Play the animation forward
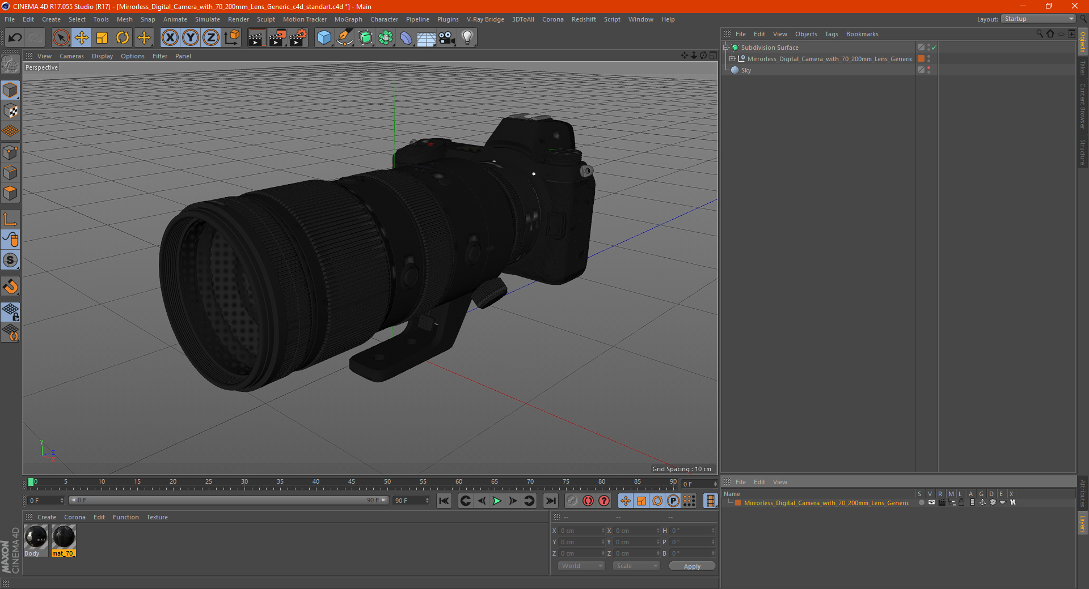This screenshot has height=589, width=1089. click(497, 501)
